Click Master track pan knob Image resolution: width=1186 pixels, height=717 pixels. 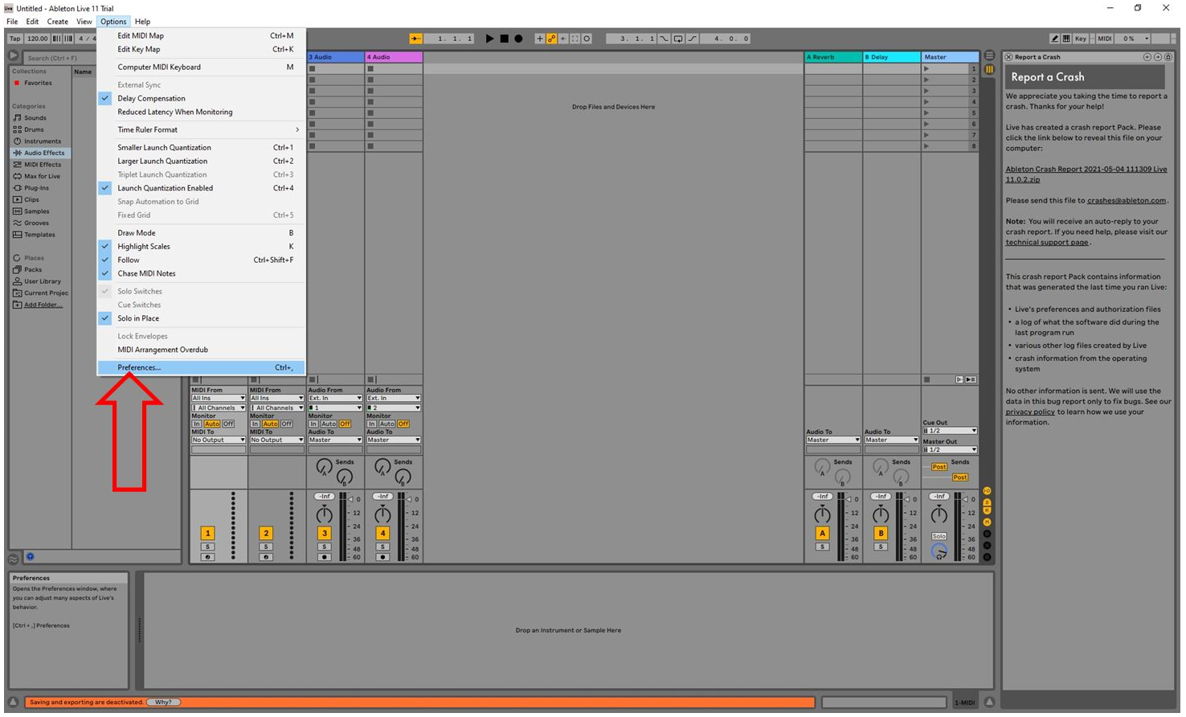[x=939, y=515]
